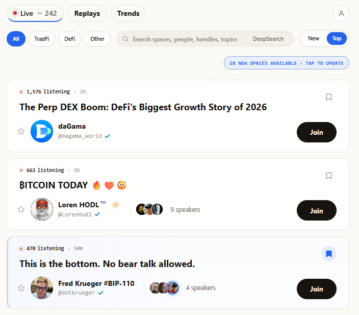Sort spaces by New
The image size is (359, 315).
(314, 38)
